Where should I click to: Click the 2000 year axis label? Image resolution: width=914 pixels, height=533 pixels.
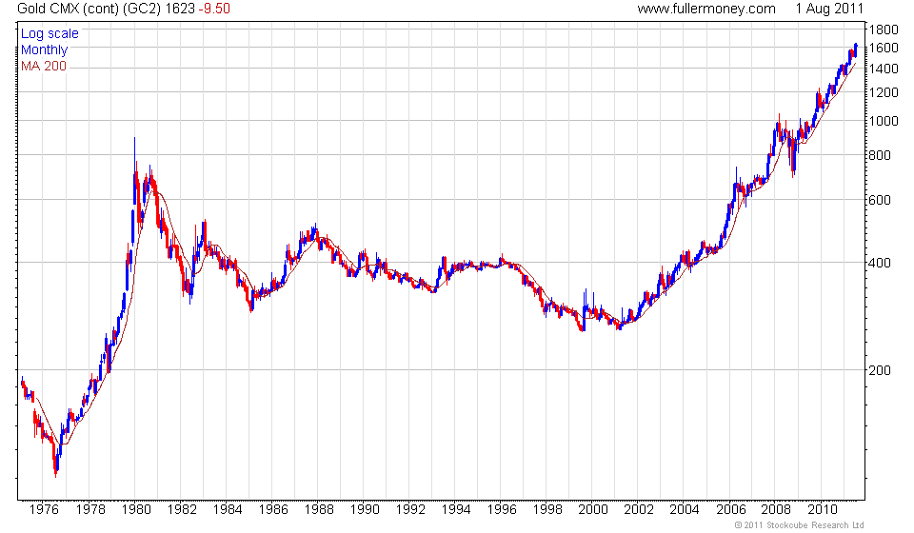tap(593, 509)
